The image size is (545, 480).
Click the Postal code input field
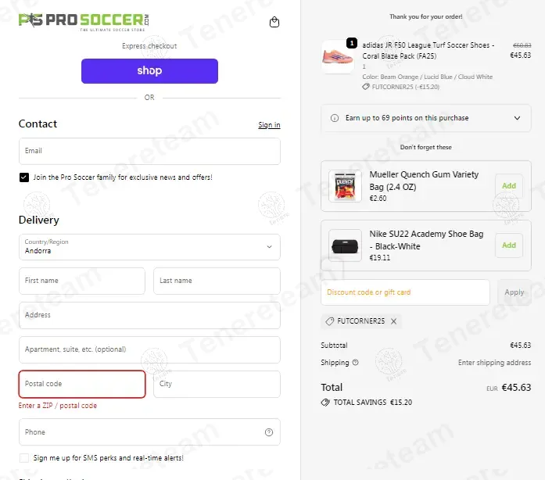pos(82,384)
